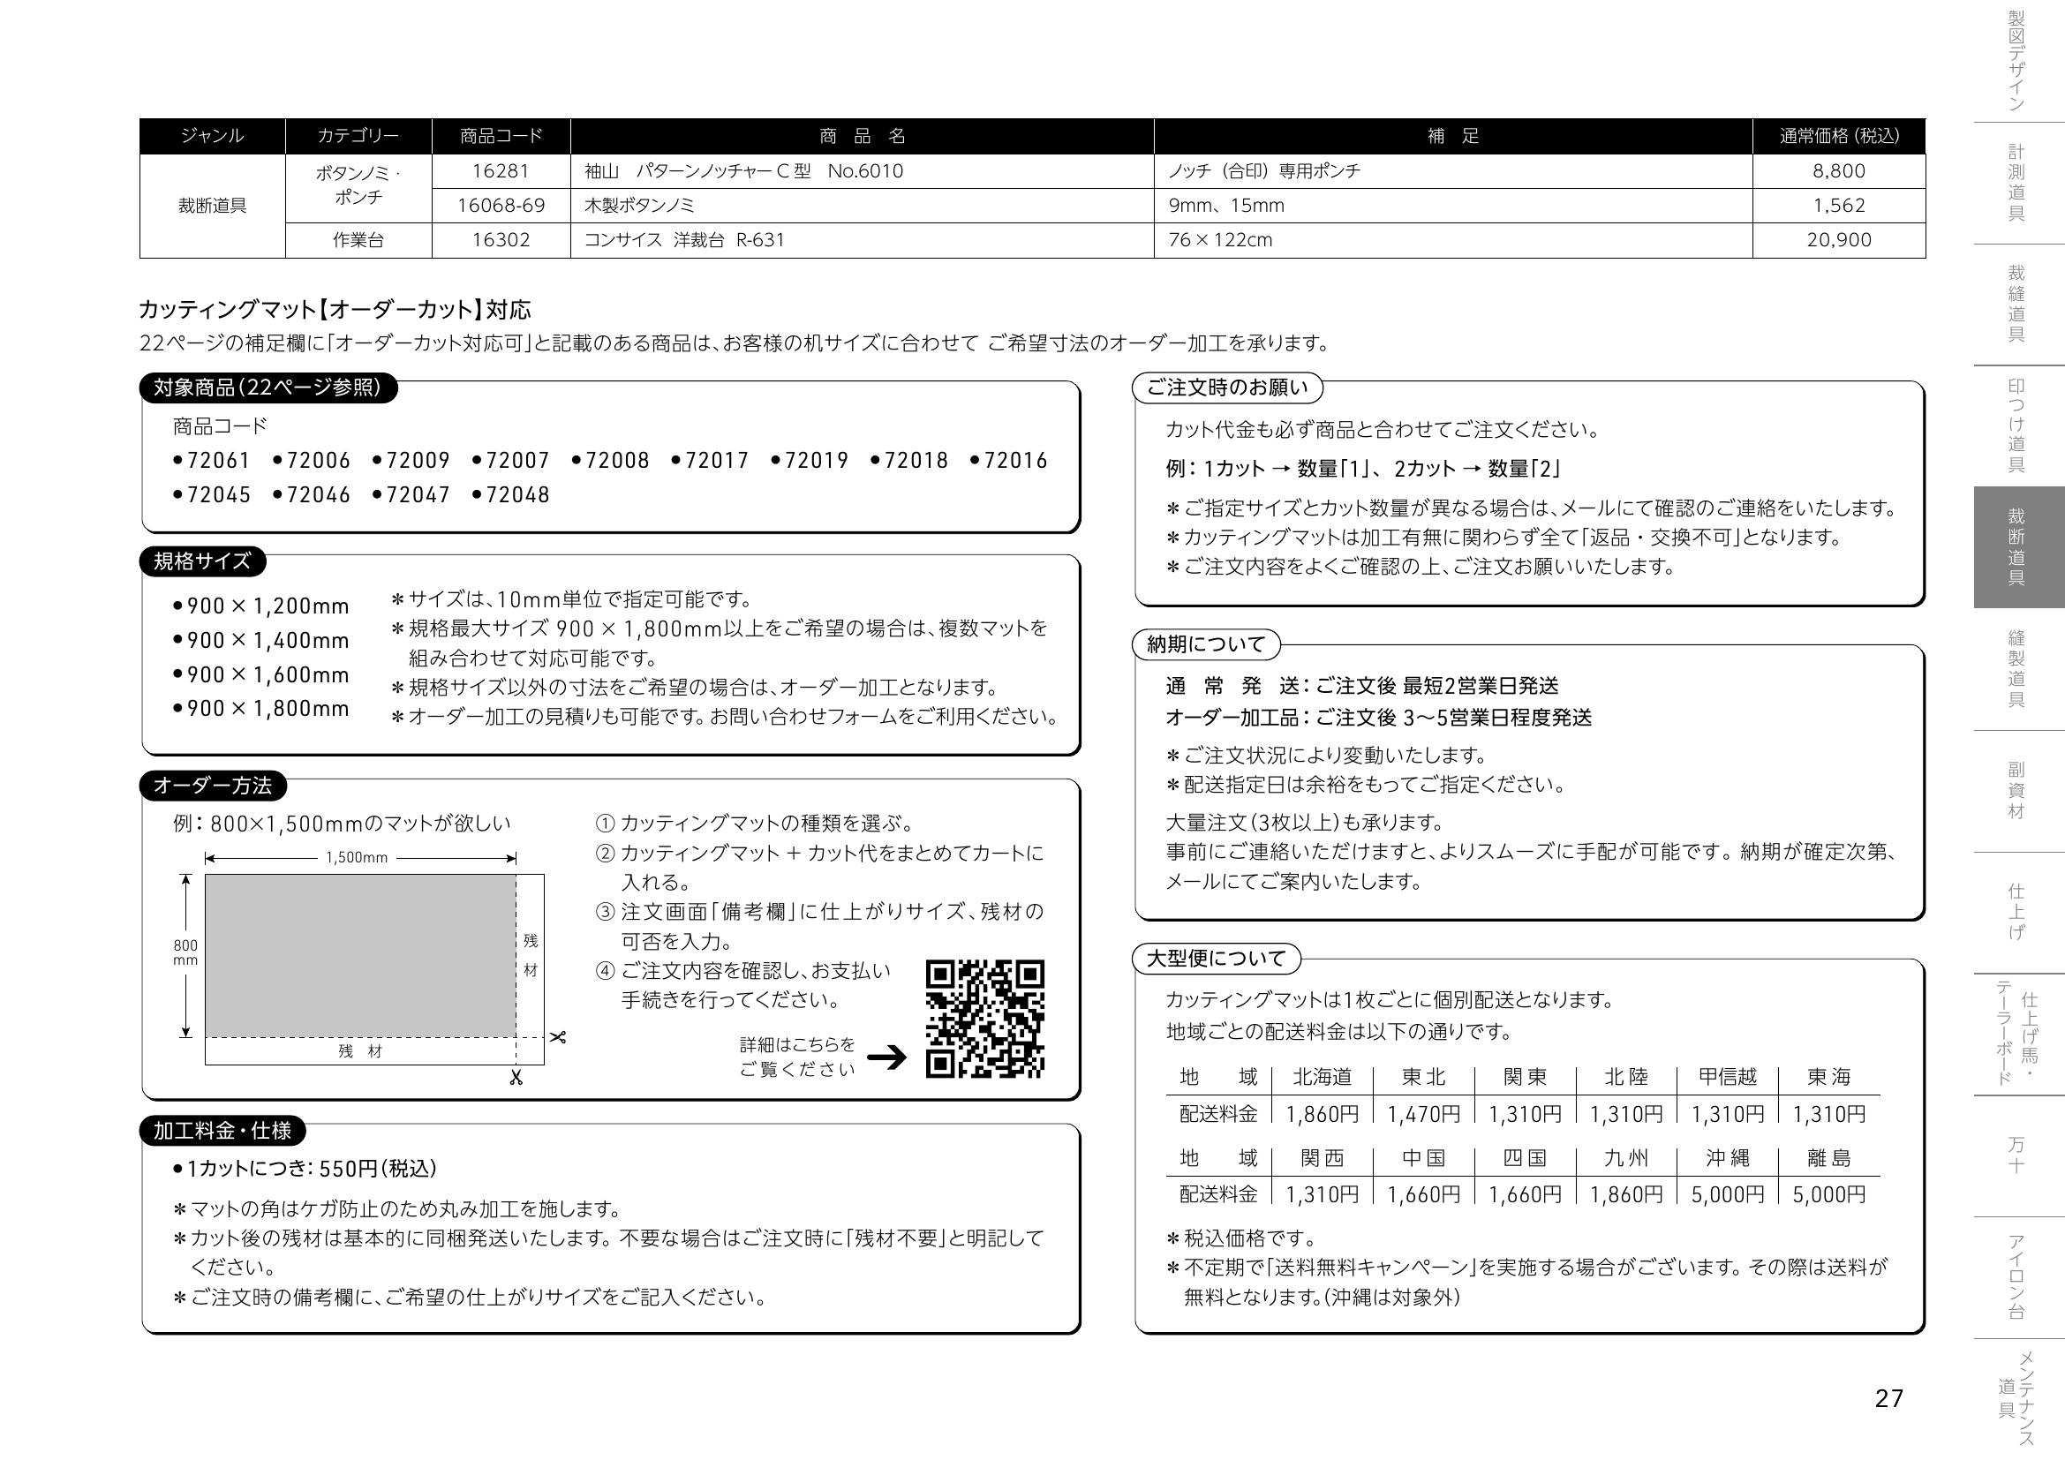2065x1460 pixels.
Task: Click the gray 800×1,500mm mat rectangle
Action: pyautogui.click(x=359, y=956)
